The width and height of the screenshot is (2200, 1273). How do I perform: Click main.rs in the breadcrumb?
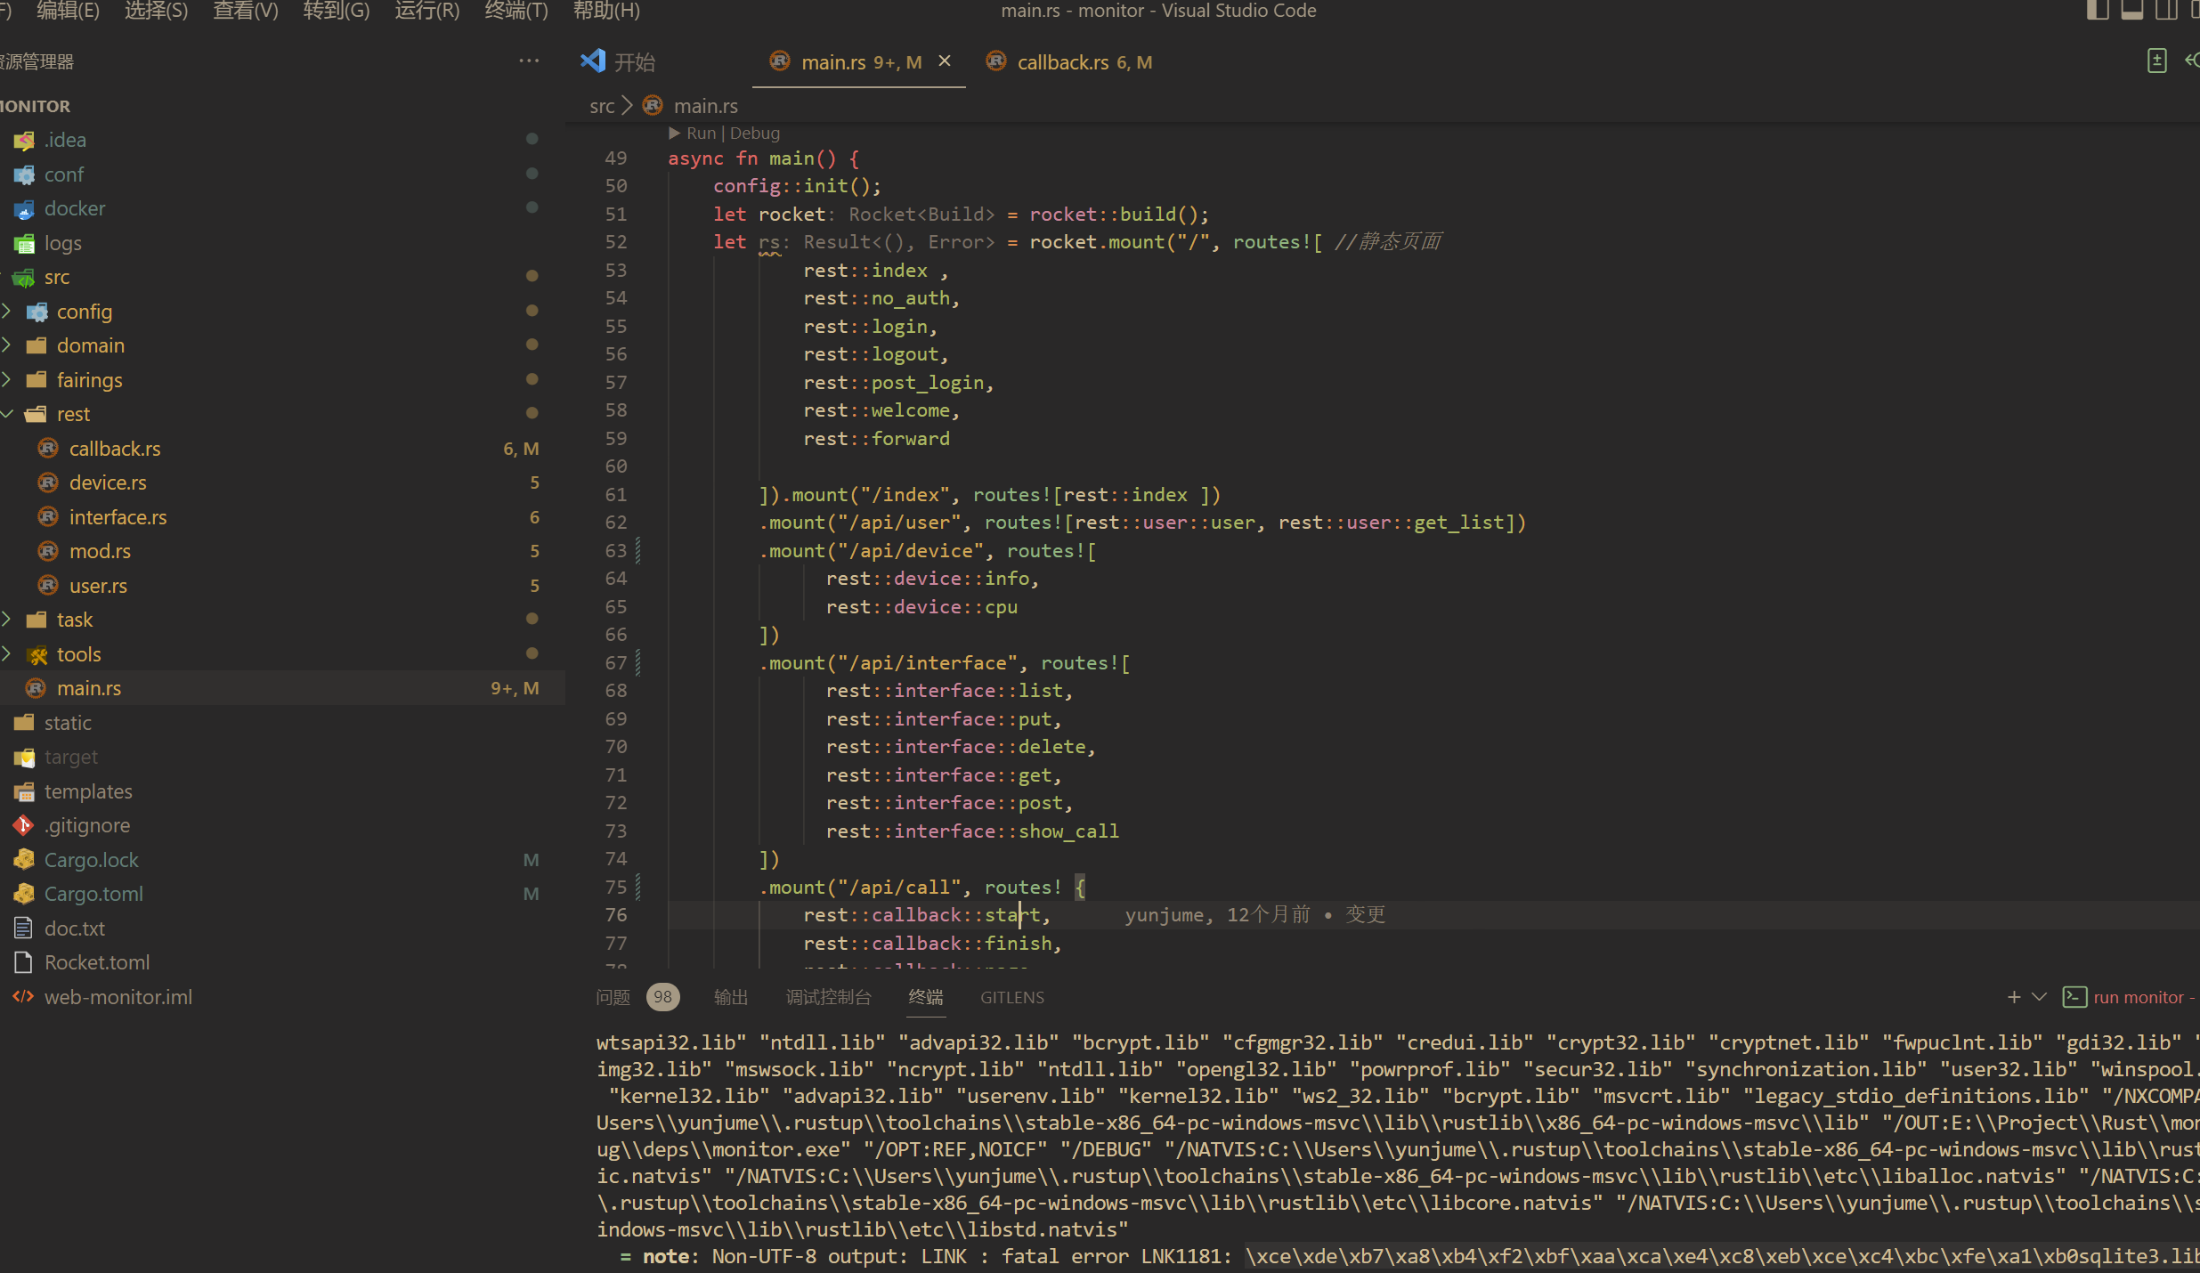point(706,106)
